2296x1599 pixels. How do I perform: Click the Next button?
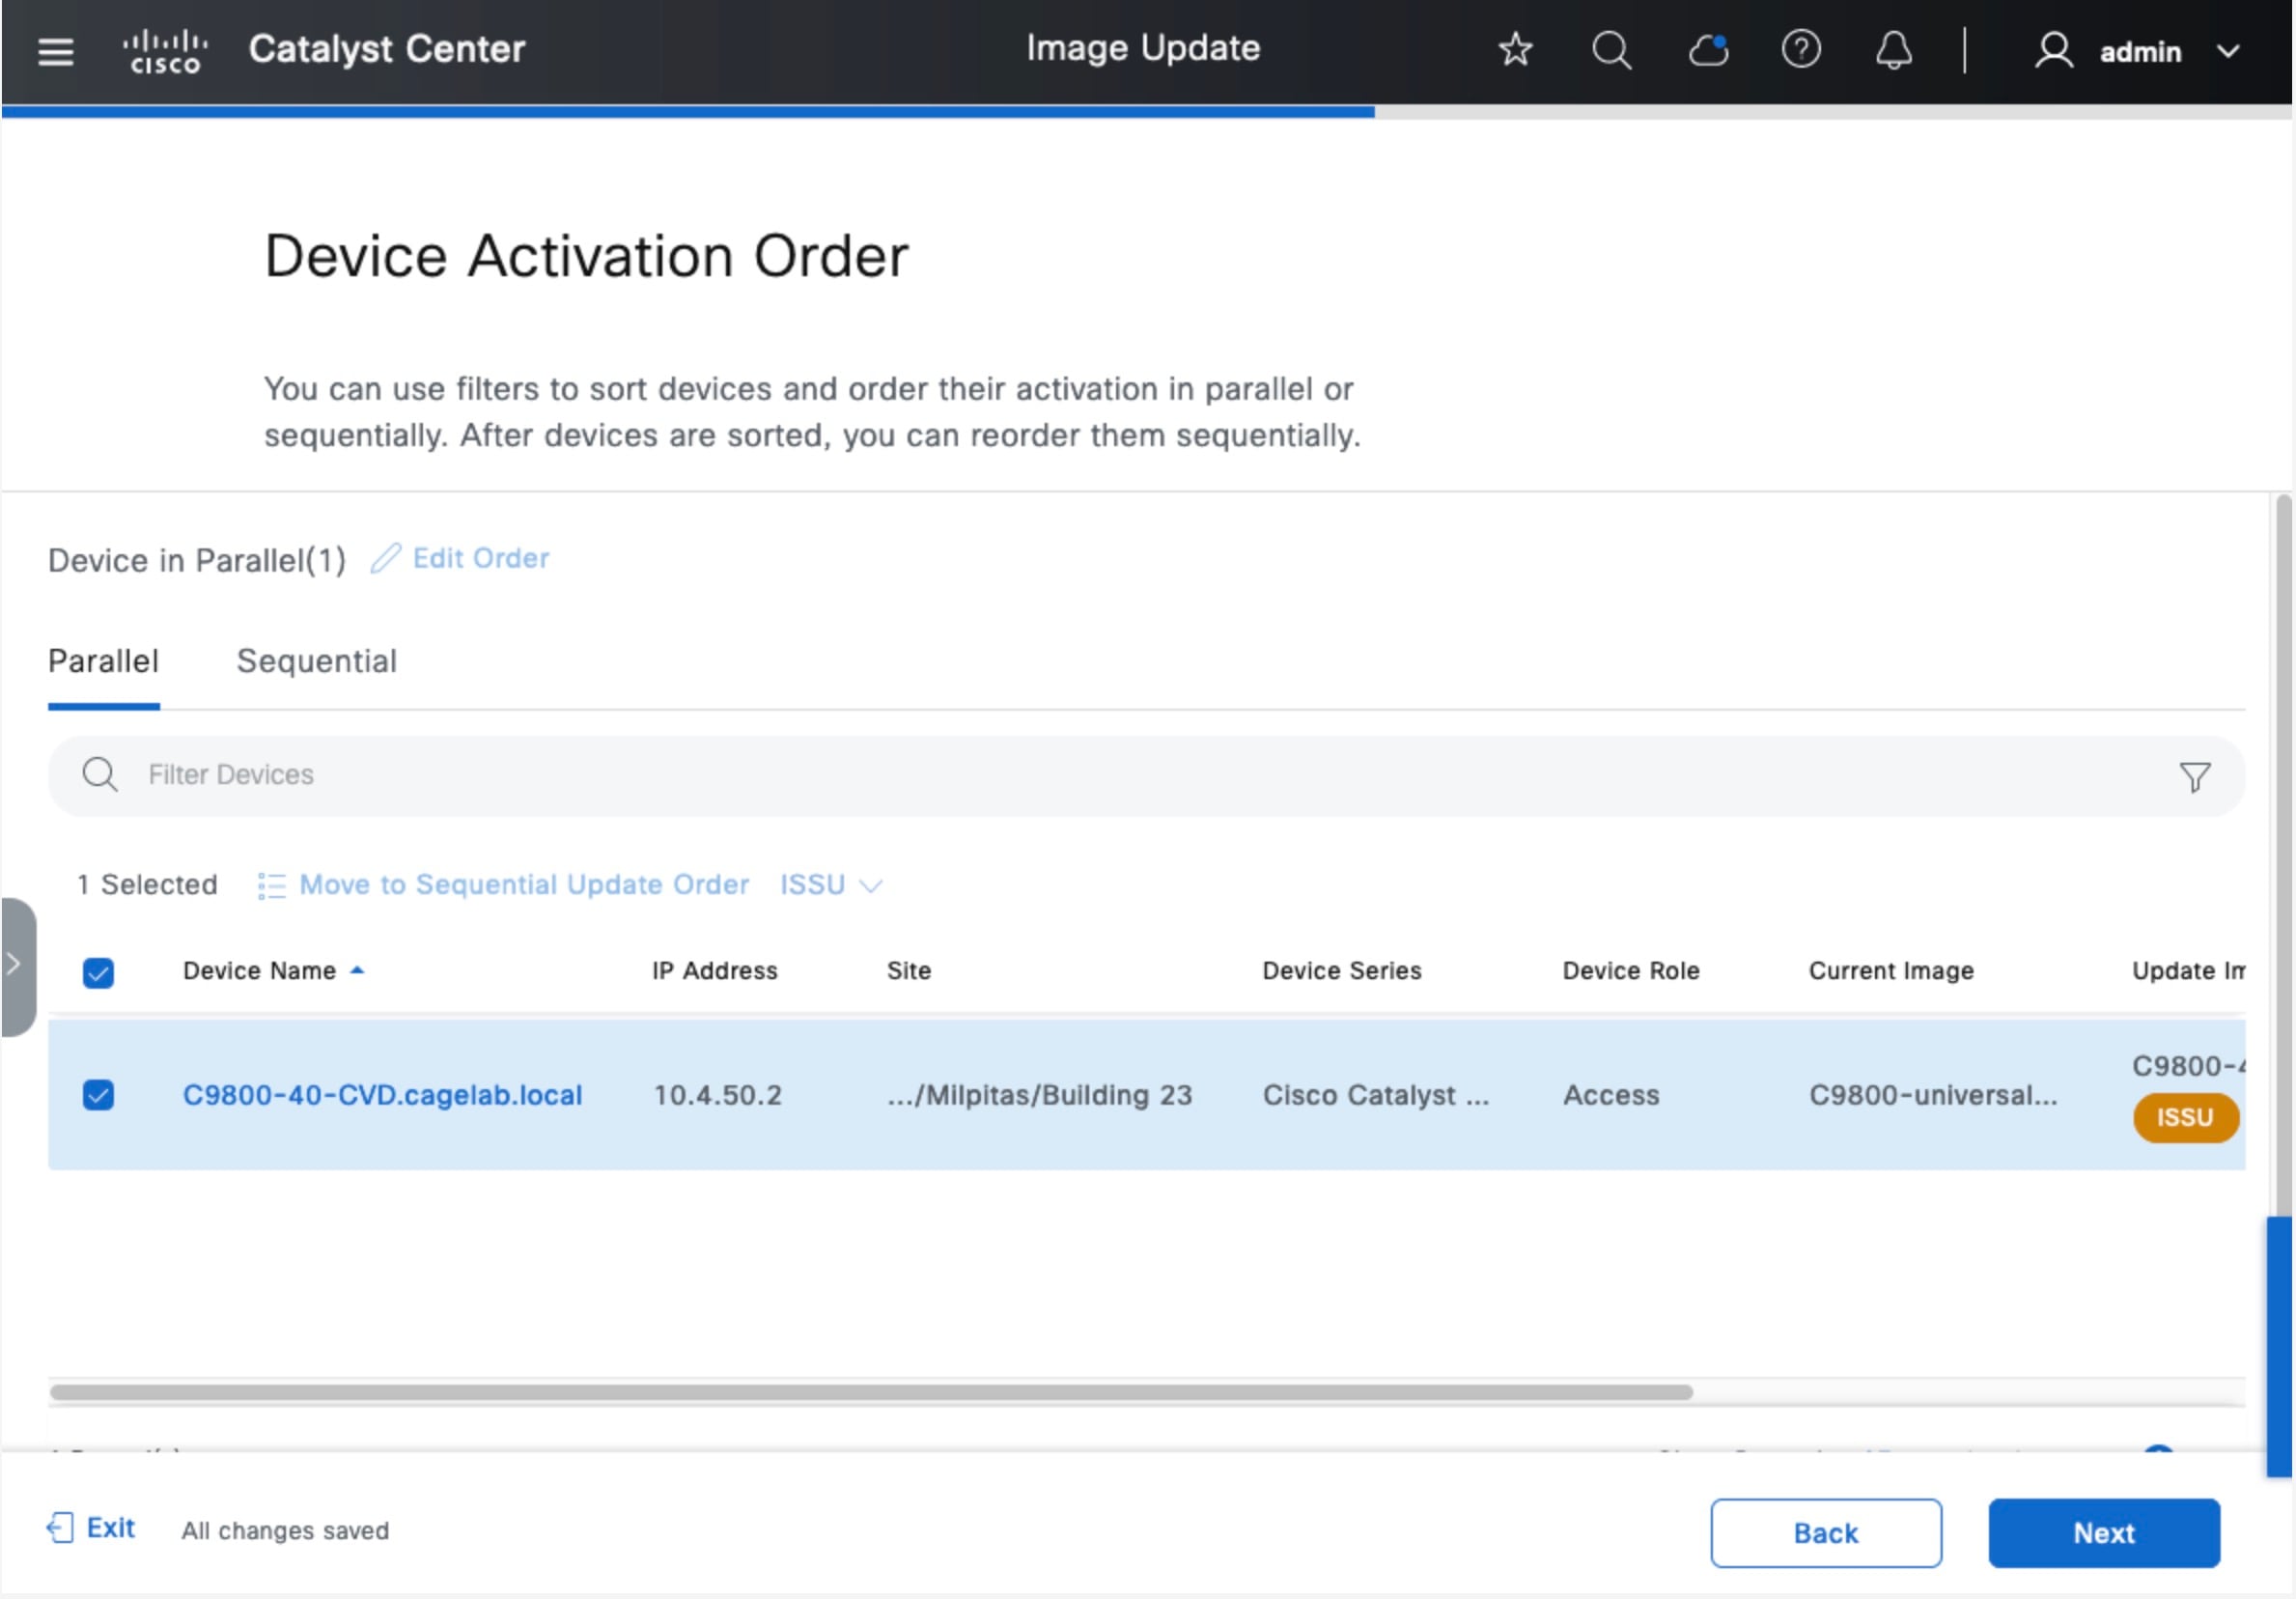[2103, 1533]
